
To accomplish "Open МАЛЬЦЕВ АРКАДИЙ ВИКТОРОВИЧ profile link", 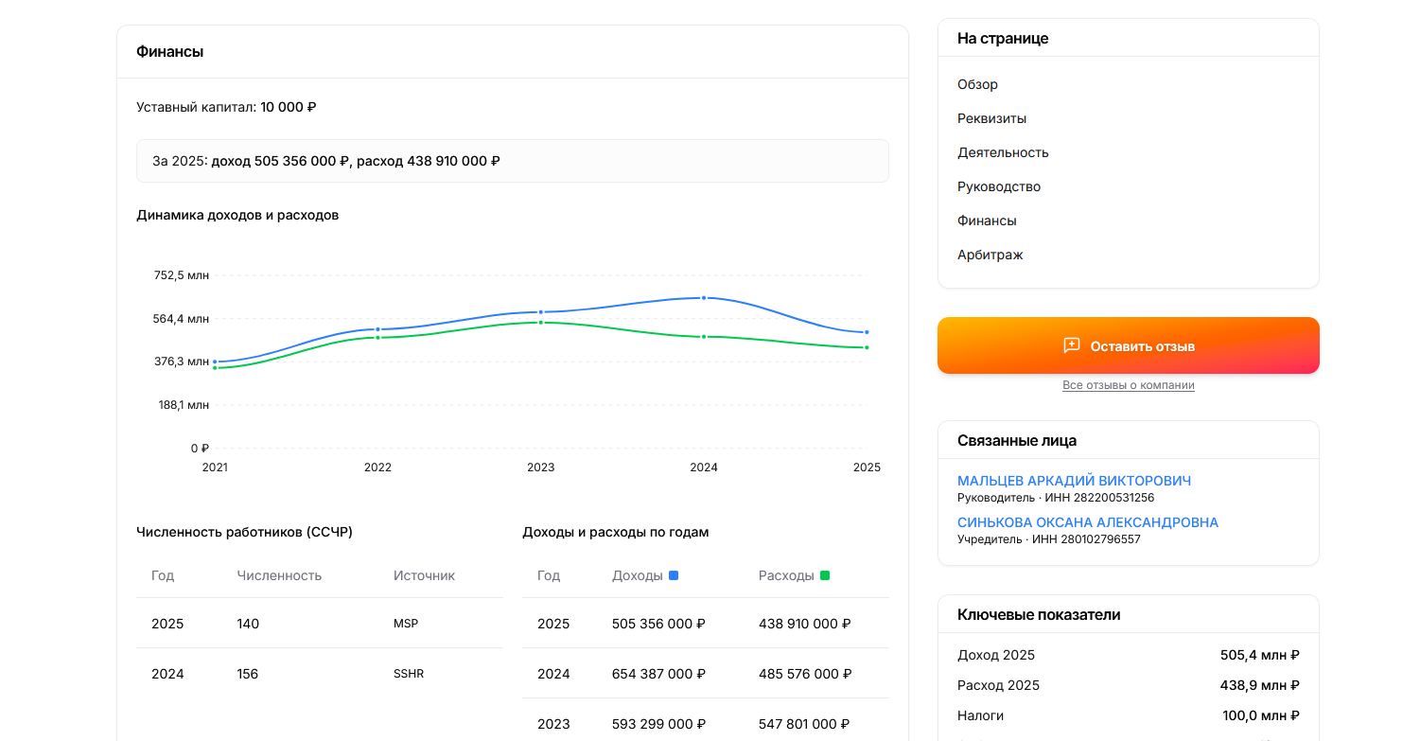I will [1074, 481].
